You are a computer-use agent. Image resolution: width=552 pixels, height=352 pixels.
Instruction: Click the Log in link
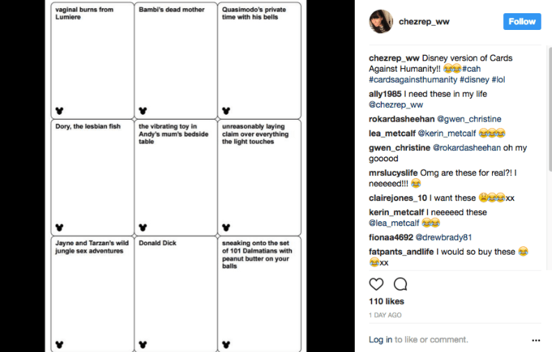coord(381,339)
